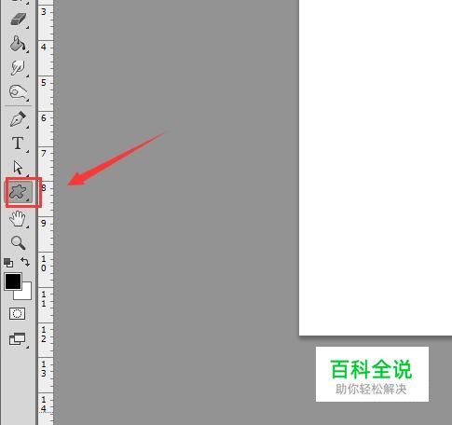The image size is (452, 425).
Task: Select the Smudge tool
Action: (18, 68)
